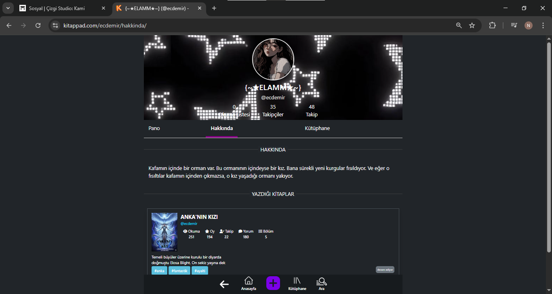
Task: Click the Bölüm 5 chapter count
Action: [266, 234]
